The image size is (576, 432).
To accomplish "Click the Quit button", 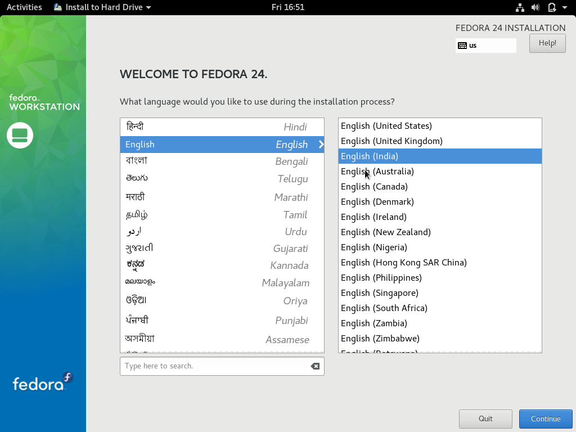I will (485, 418).
